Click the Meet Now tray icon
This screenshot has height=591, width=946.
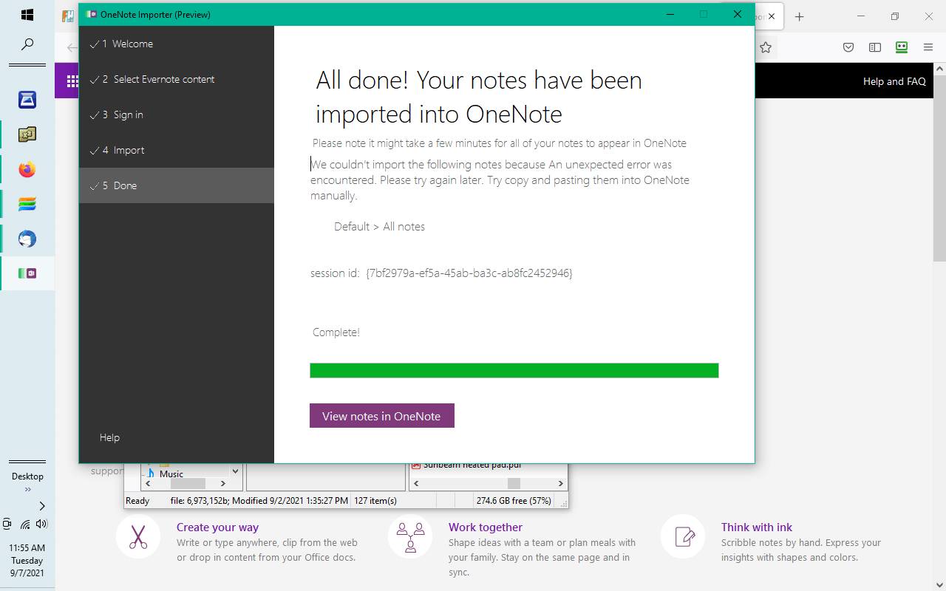7,524
